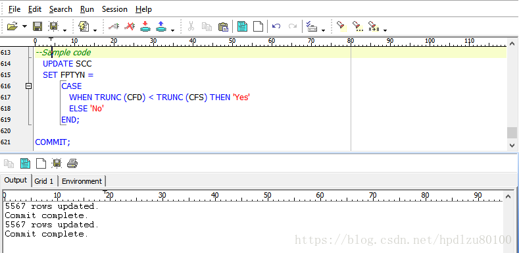Click the 'UPDATE SCC' line
The image size is (519, 253).
click(67, 64)
